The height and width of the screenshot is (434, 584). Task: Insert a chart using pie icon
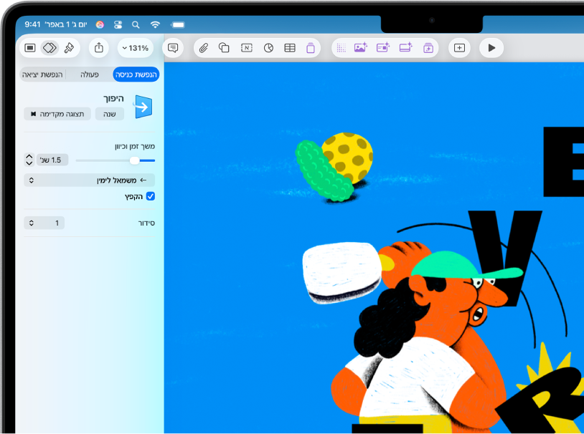pyautogui.click(x=268, y=48)
